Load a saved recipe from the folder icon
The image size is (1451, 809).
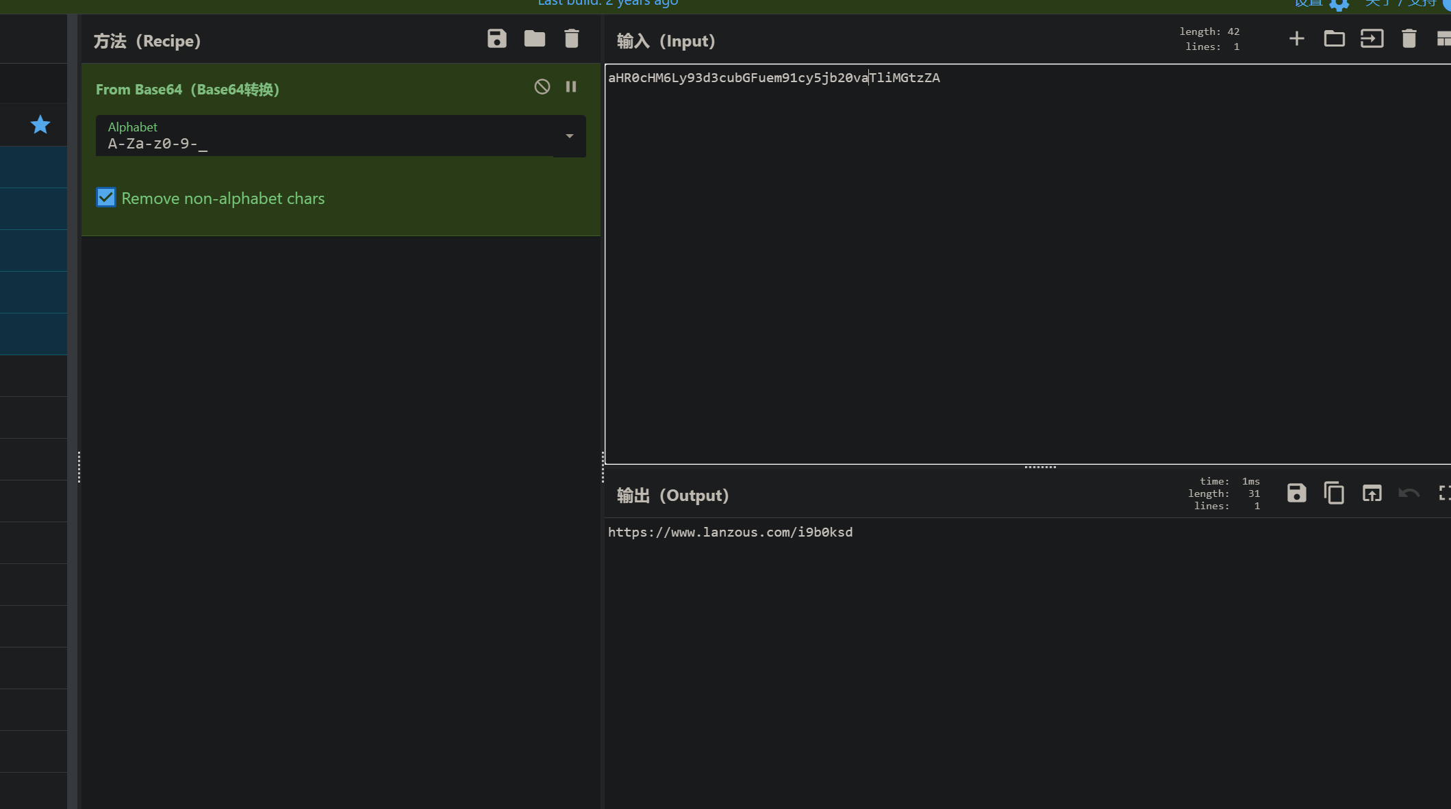pyautogui.click(x=535, y=39)
